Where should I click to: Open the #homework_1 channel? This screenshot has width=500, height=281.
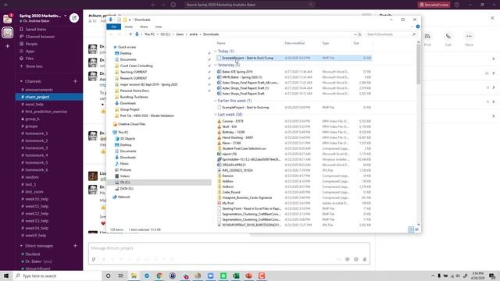(37, 133)
